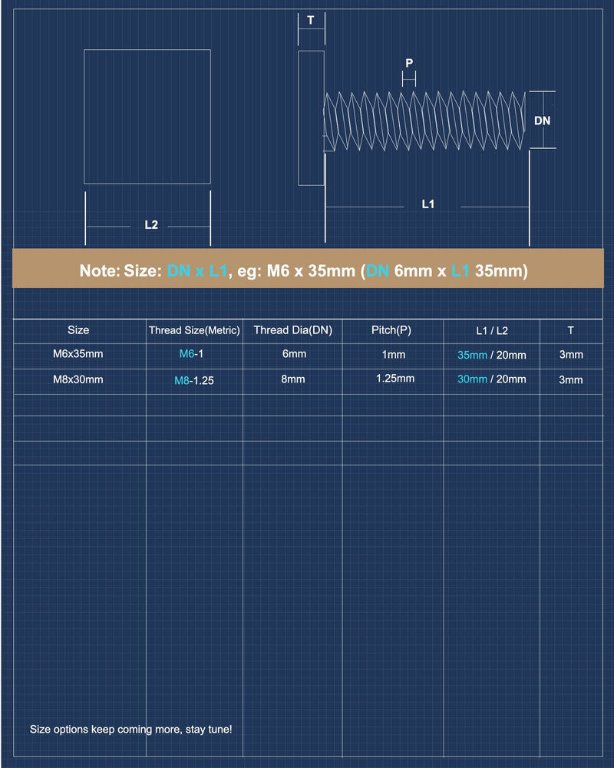Click the T thickness label
Viewport: 614px width, 768px height.
coord(310,20)
